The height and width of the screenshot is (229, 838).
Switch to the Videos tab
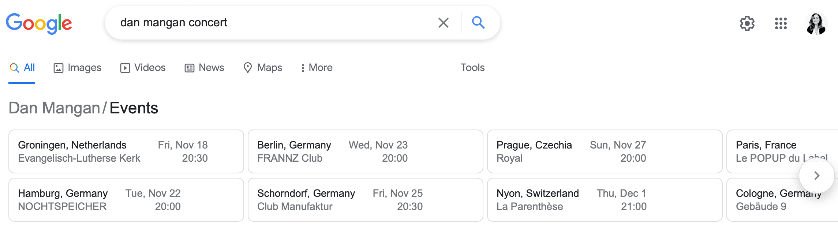143,68
